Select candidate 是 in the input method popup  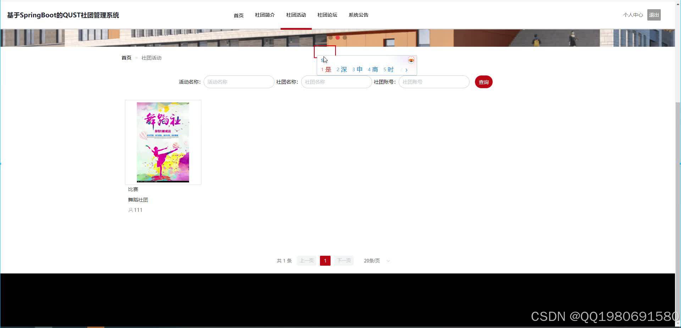(327, 69)
